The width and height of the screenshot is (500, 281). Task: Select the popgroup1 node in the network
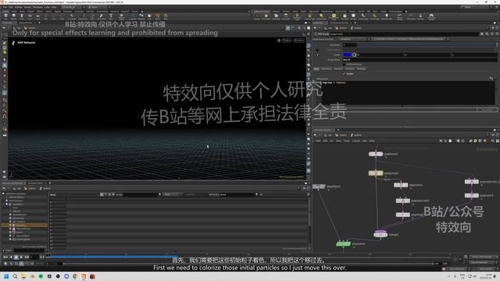(x=376, y=173)
